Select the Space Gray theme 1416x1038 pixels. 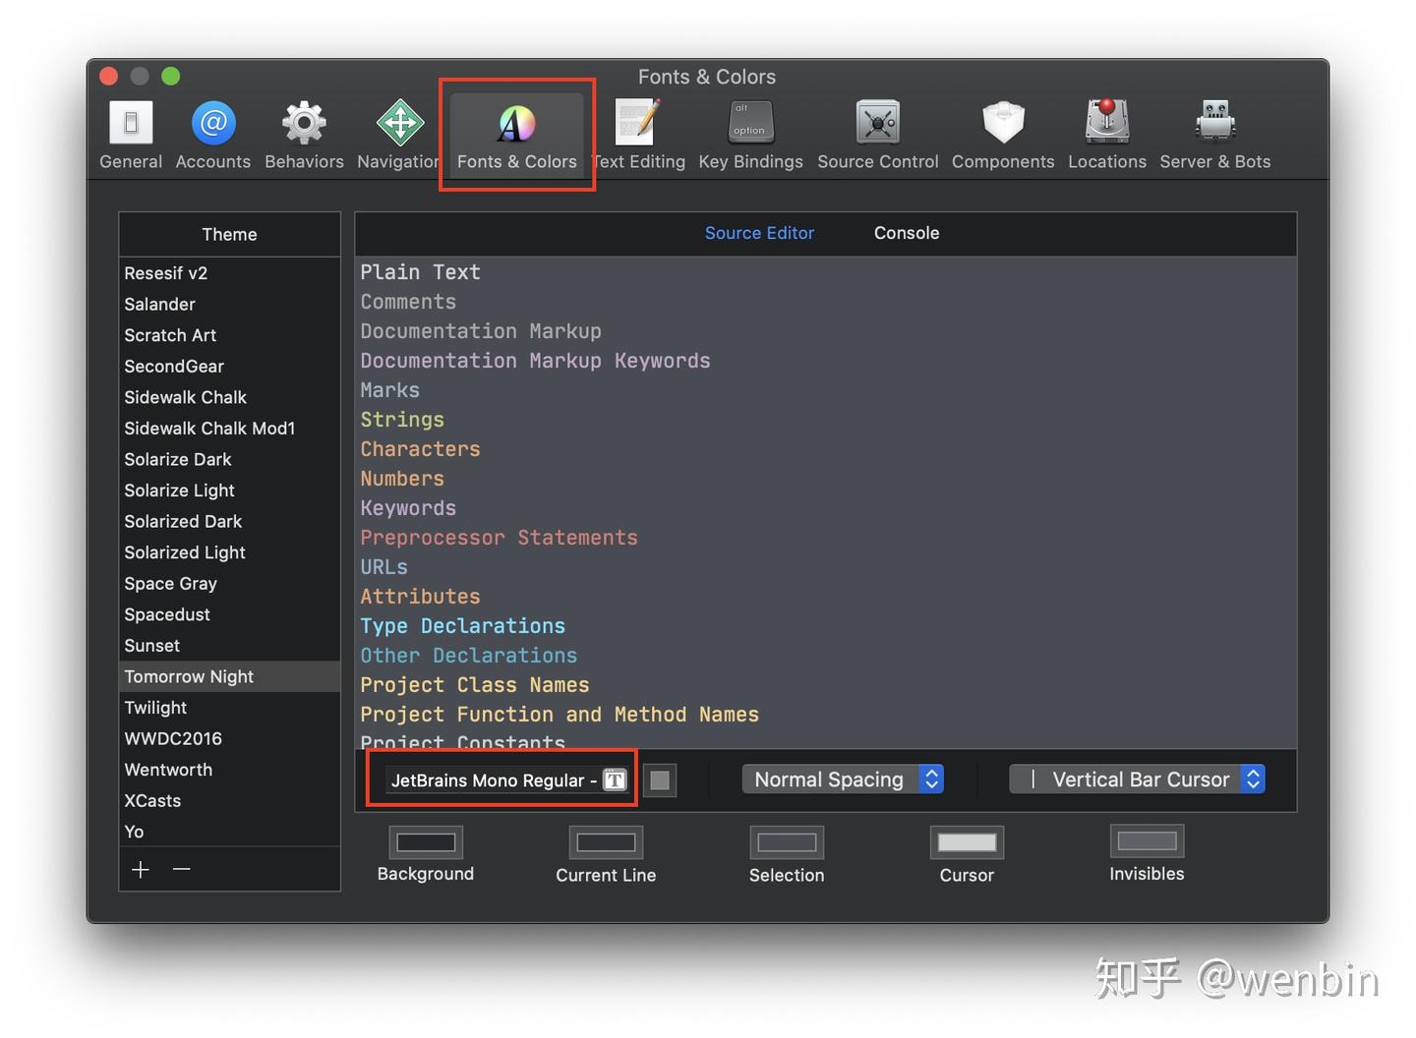[230, 584]
